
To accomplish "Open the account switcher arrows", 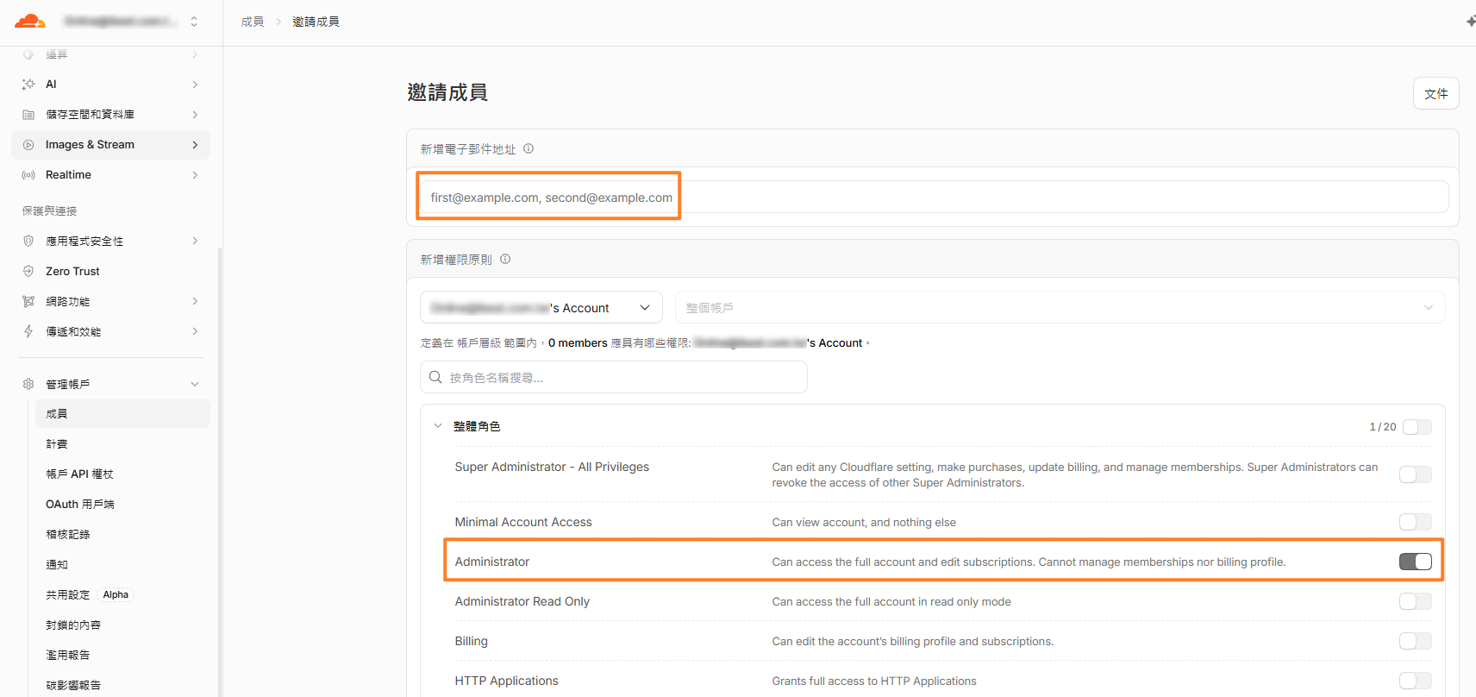I will [194, 22].
